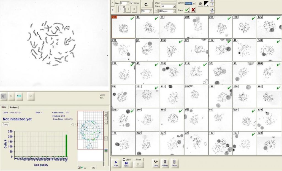The height and width of the screenshot is (171, 282).
Task: Select the circle region shape tool
Action: point(106,118)
